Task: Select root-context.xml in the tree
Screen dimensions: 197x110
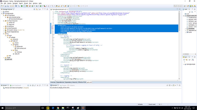Action: tap(20, 48)
